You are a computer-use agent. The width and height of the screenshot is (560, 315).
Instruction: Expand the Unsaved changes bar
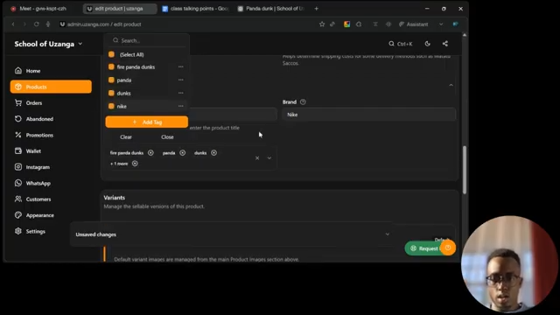[388, 234]
